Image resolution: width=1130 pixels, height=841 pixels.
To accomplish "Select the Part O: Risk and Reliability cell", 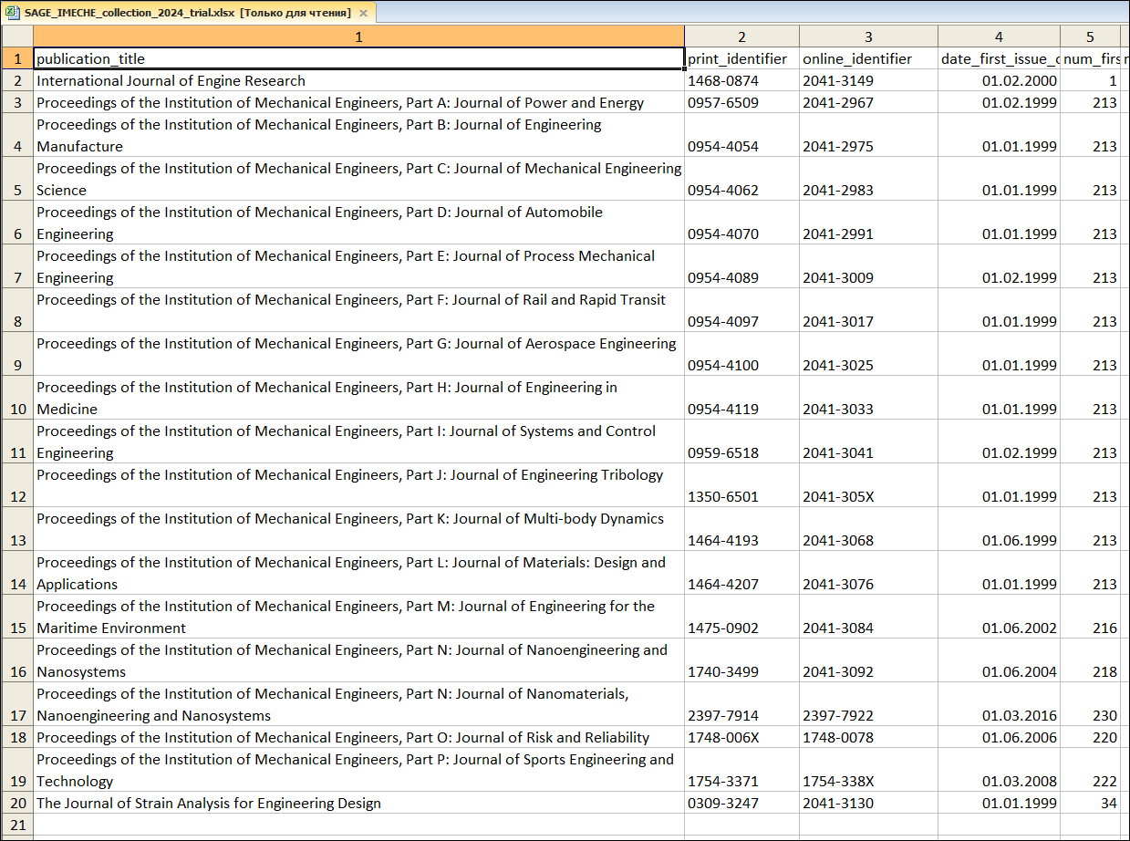I will [x=358, y=737].
